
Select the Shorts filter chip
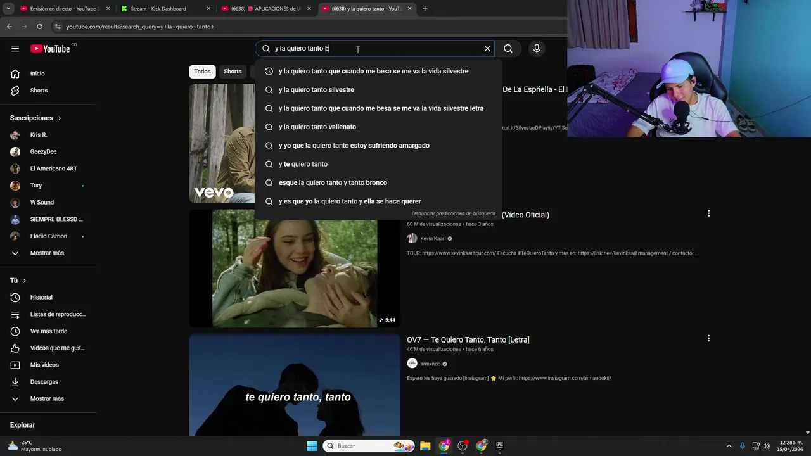233,72
